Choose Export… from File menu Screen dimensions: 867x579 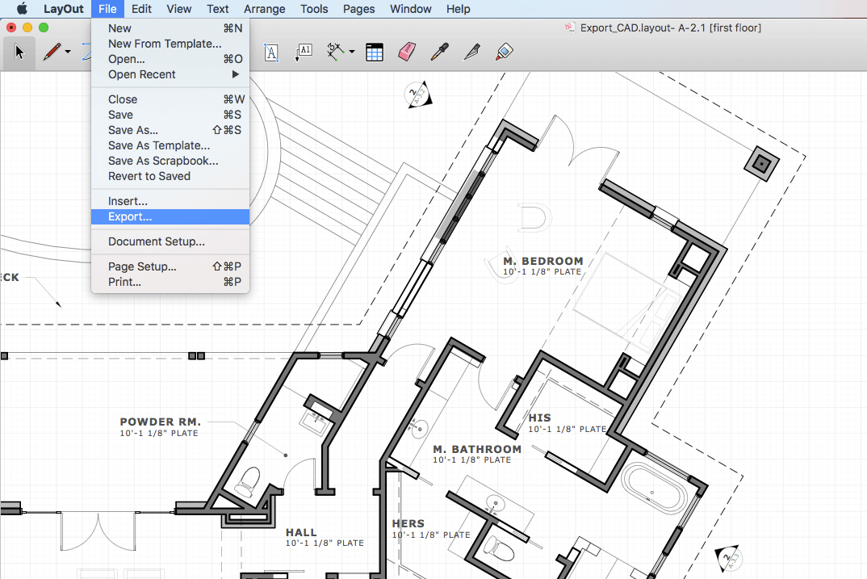coord(170,216)
